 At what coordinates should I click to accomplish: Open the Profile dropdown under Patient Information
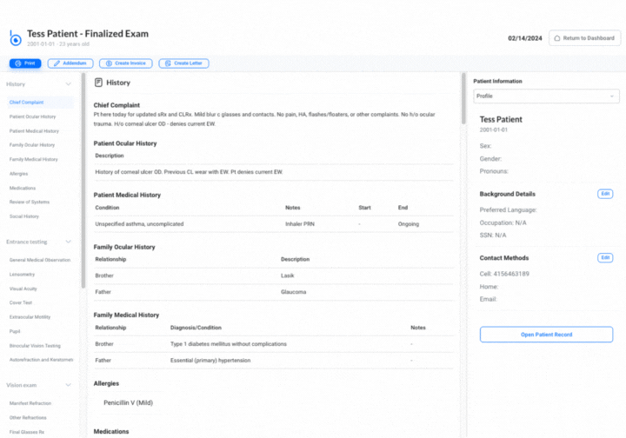pos(546,96)
